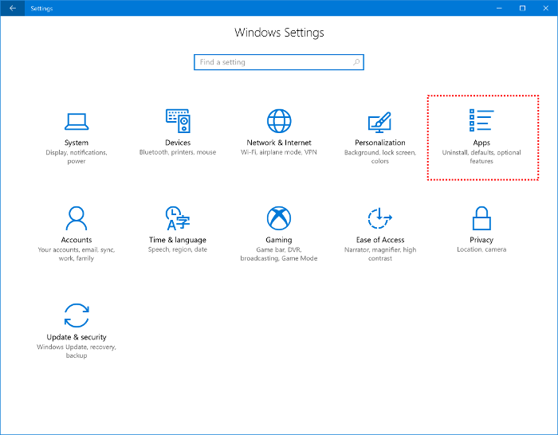The height and width of the screenshot is (435, 558).
Task: Click 'Location, camera' description
Action: coord(481,249)
